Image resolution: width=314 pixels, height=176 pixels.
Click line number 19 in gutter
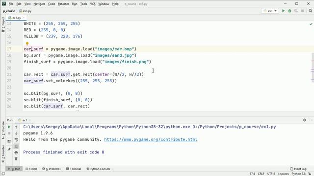click(9, 62)
